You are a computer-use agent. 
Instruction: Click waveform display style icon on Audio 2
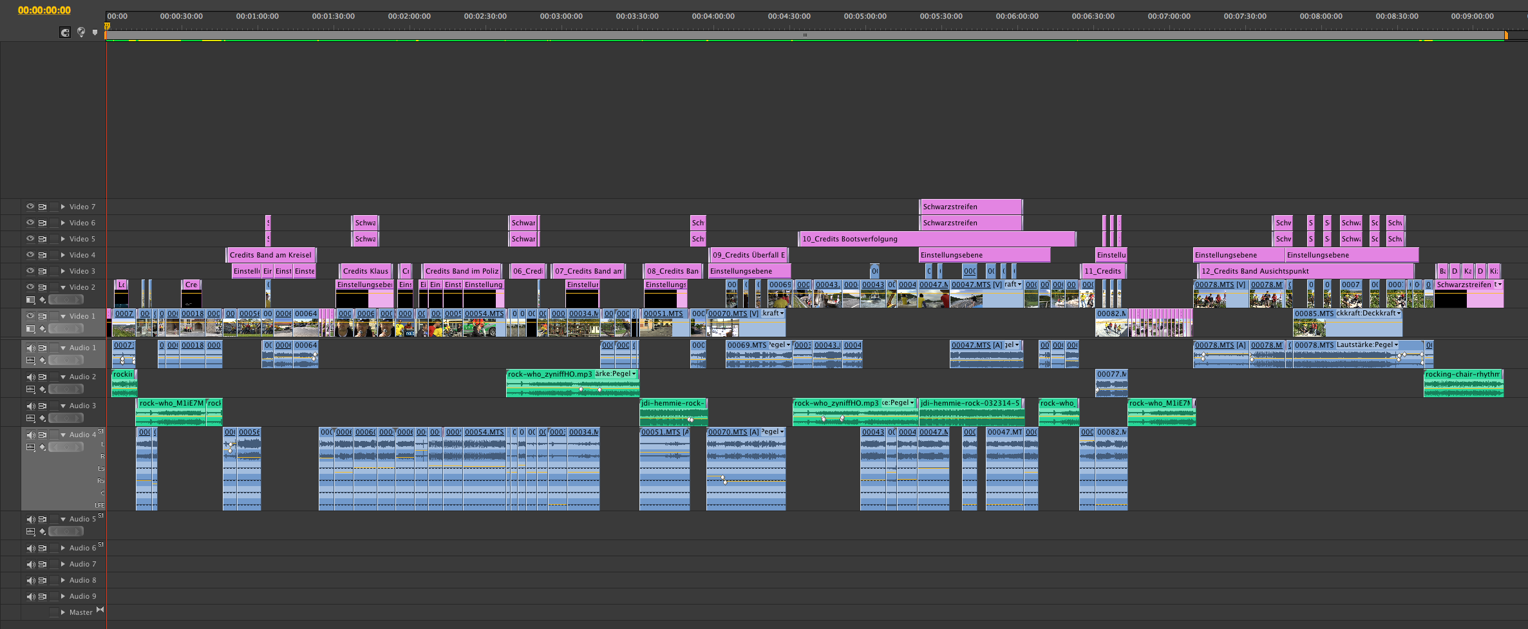(30, 389)
